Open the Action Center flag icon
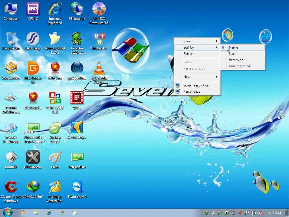Viewport: 289px width, 217px height. pos(247,213)
